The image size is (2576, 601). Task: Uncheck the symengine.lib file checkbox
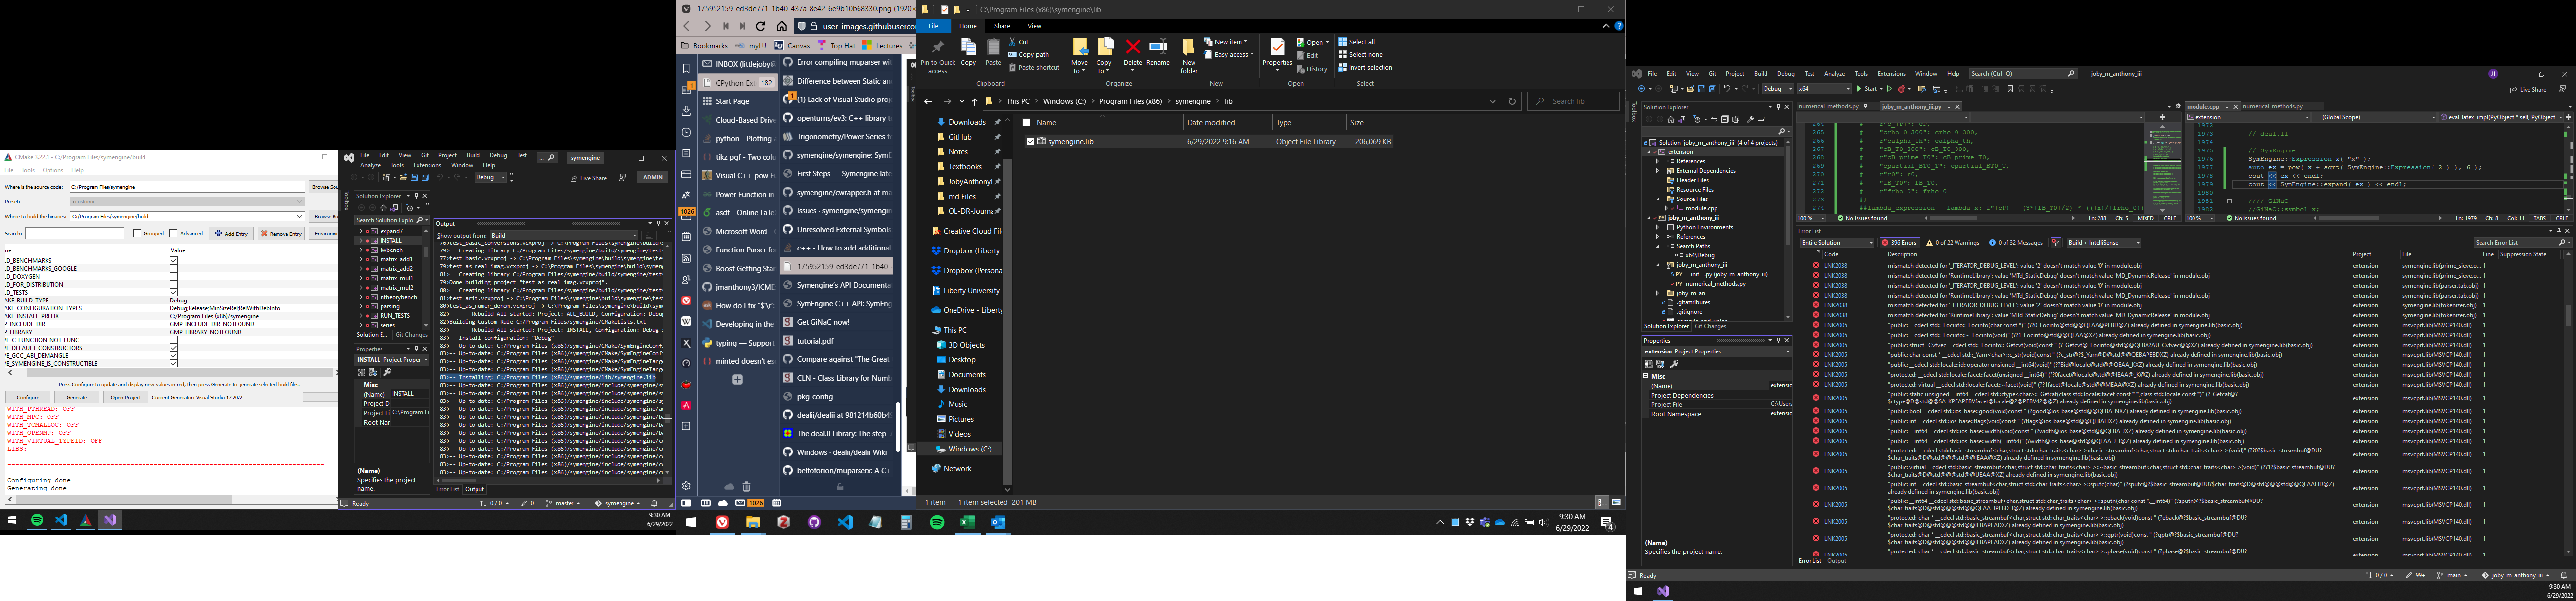(x=1030, y=141)
